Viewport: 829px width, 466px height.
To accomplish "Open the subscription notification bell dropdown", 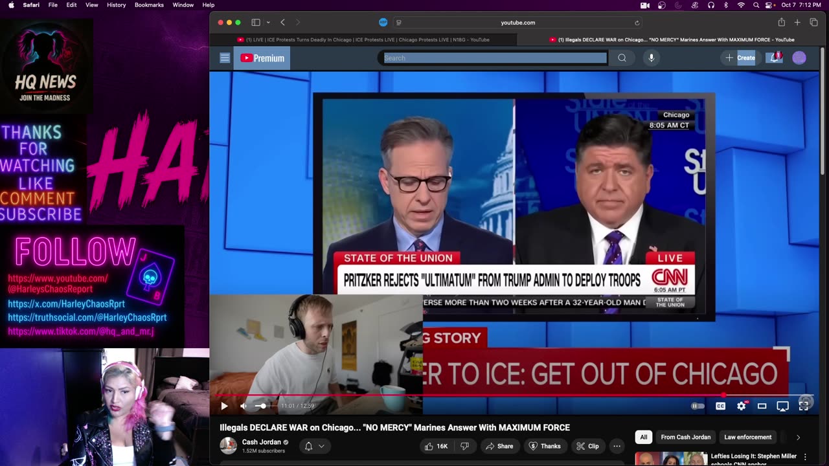I will pyautogui.click(x=315, y=446).
